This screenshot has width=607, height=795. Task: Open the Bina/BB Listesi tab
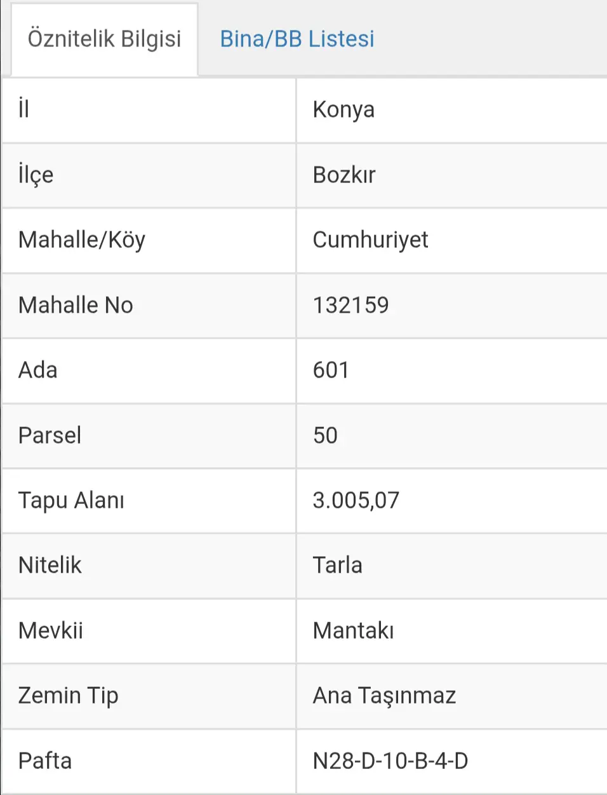(297, 39)
